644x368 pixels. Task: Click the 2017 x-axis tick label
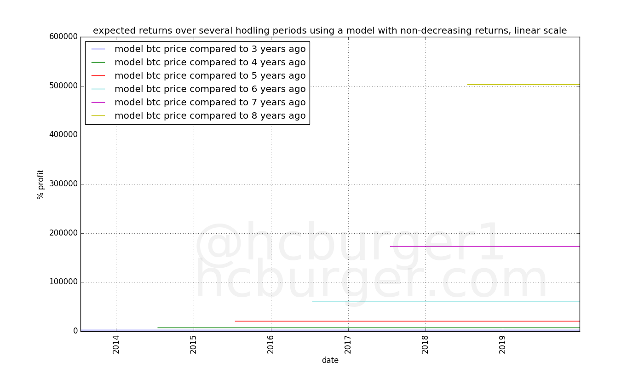tap(348, 344)
